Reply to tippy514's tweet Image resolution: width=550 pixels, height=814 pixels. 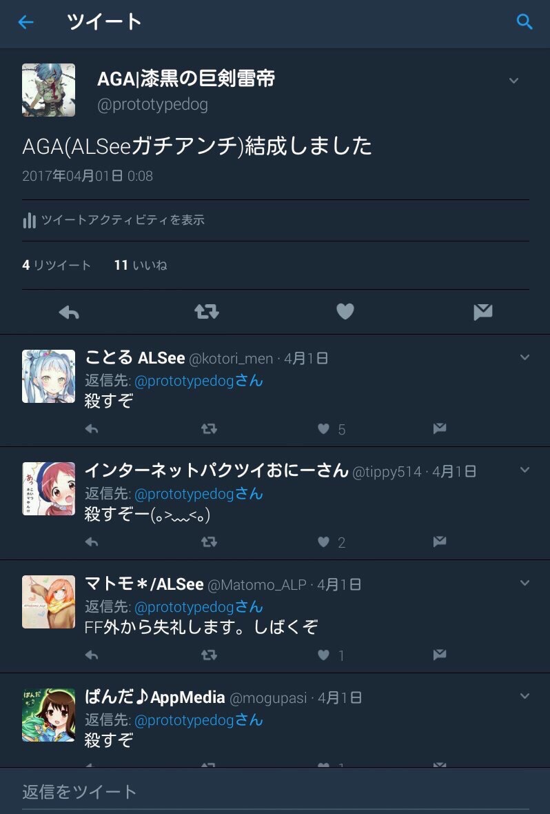(92, 542)
